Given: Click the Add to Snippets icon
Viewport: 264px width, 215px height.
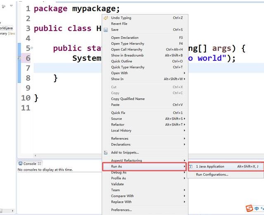Looking at the screenshot, I should point(106,153).
